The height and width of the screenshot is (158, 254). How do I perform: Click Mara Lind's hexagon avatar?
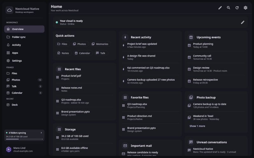[9, 149]
